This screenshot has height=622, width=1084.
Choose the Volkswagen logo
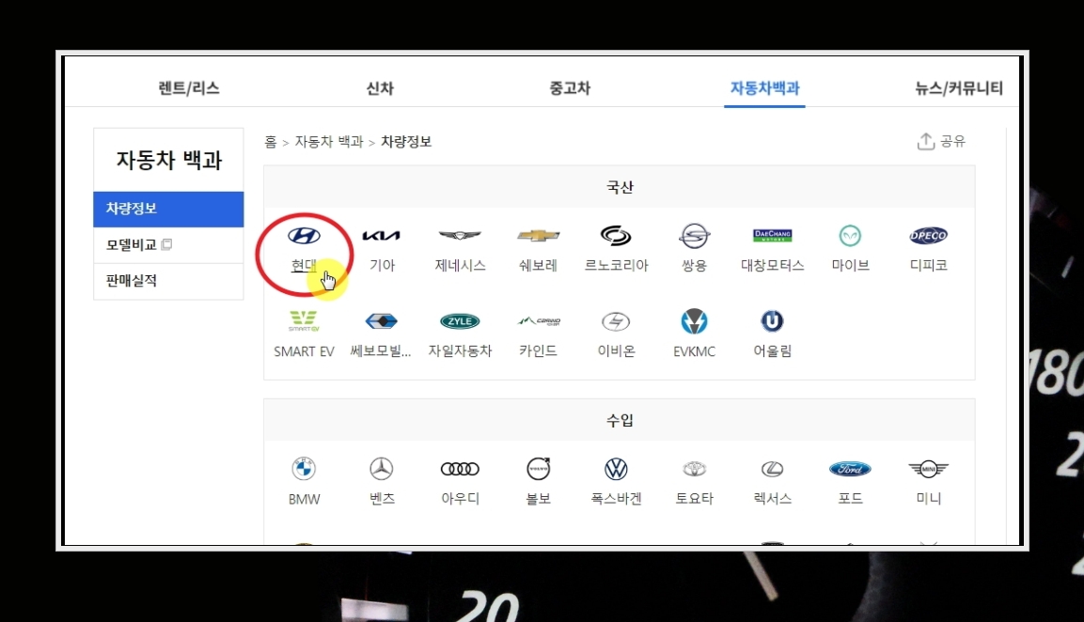(x=616, y=469)
